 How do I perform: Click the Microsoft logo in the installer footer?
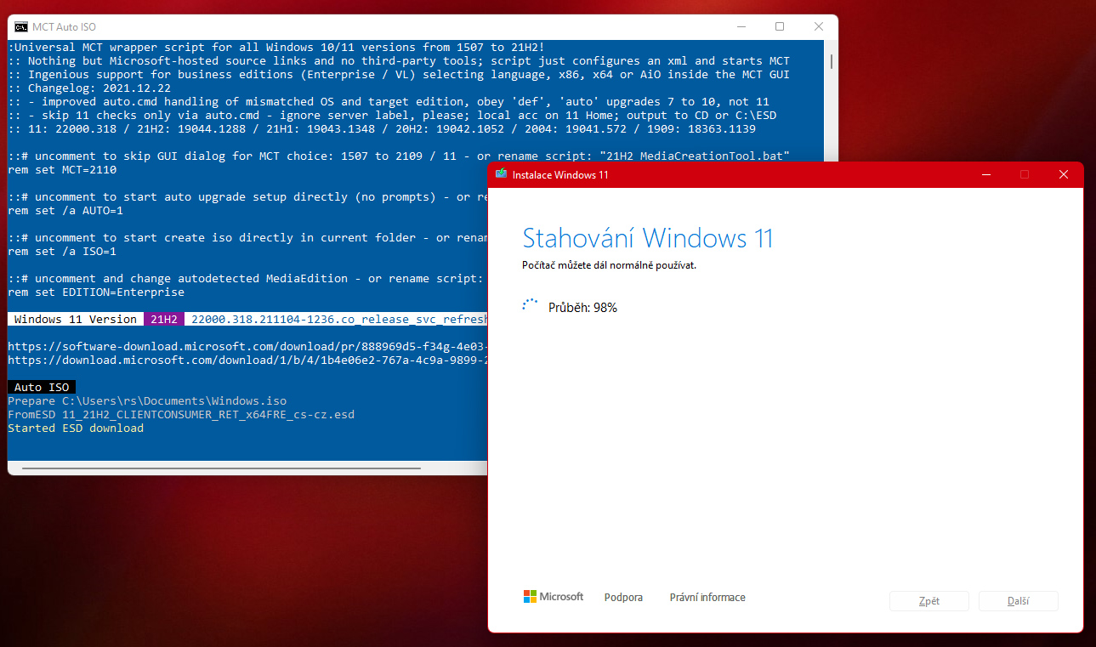[554, 597]
